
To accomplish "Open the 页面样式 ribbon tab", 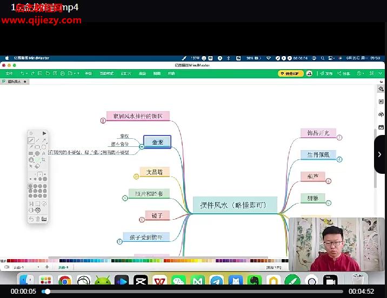I will point(106,73).
